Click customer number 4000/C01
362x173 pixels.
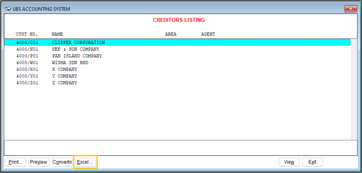(x=27, y=43)
